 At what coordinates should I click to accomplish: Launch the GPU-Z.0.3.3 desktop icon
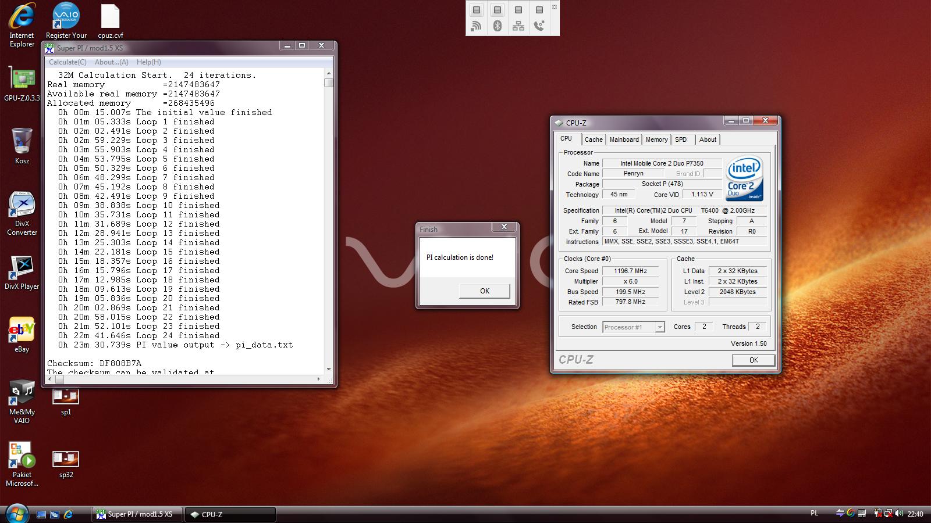click(x=22, y=84)
